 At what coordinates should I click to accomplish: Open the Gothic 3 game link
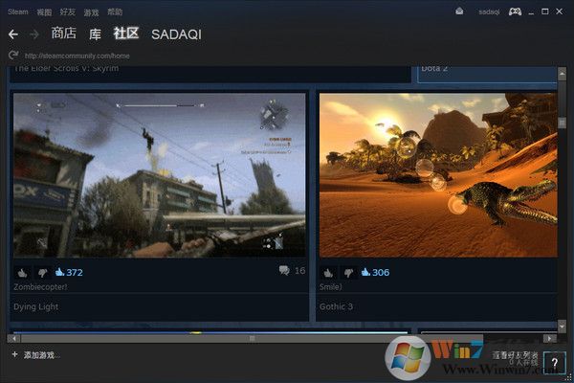(x=336, y=306)
